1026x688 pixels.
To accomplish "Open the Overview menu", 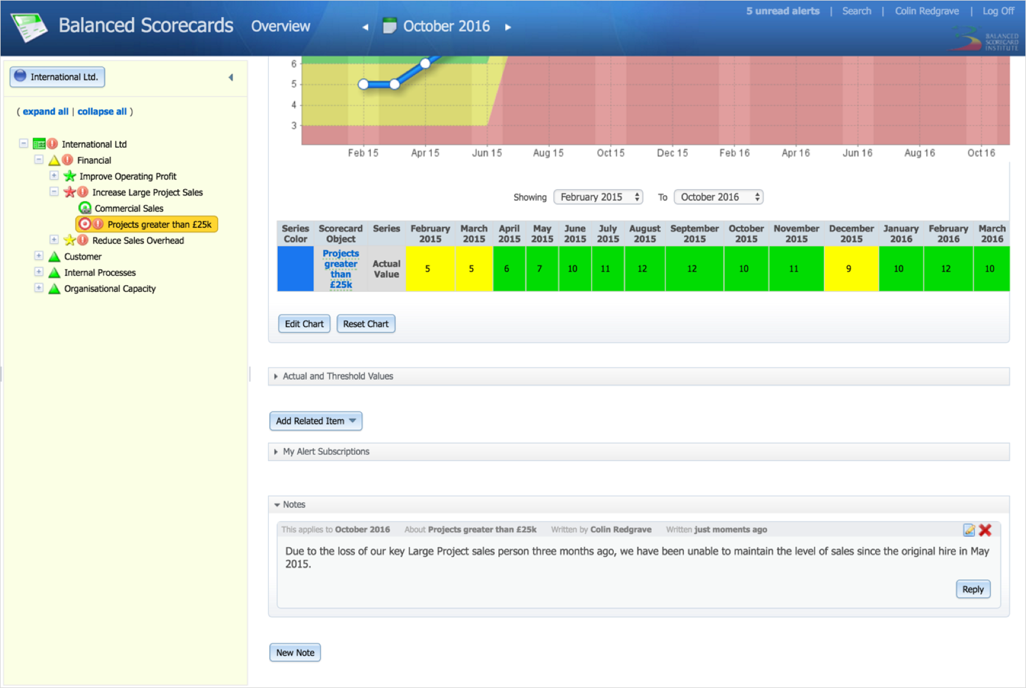I will click(x=280, y=26).
